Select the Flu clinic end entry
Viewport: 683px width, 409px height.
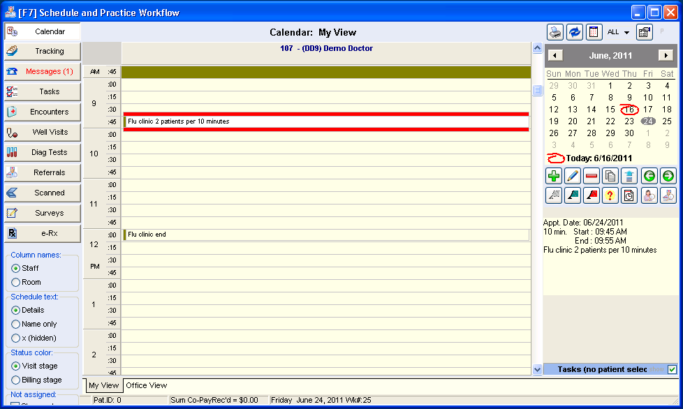pyautogui.click(x=326, y=235)
